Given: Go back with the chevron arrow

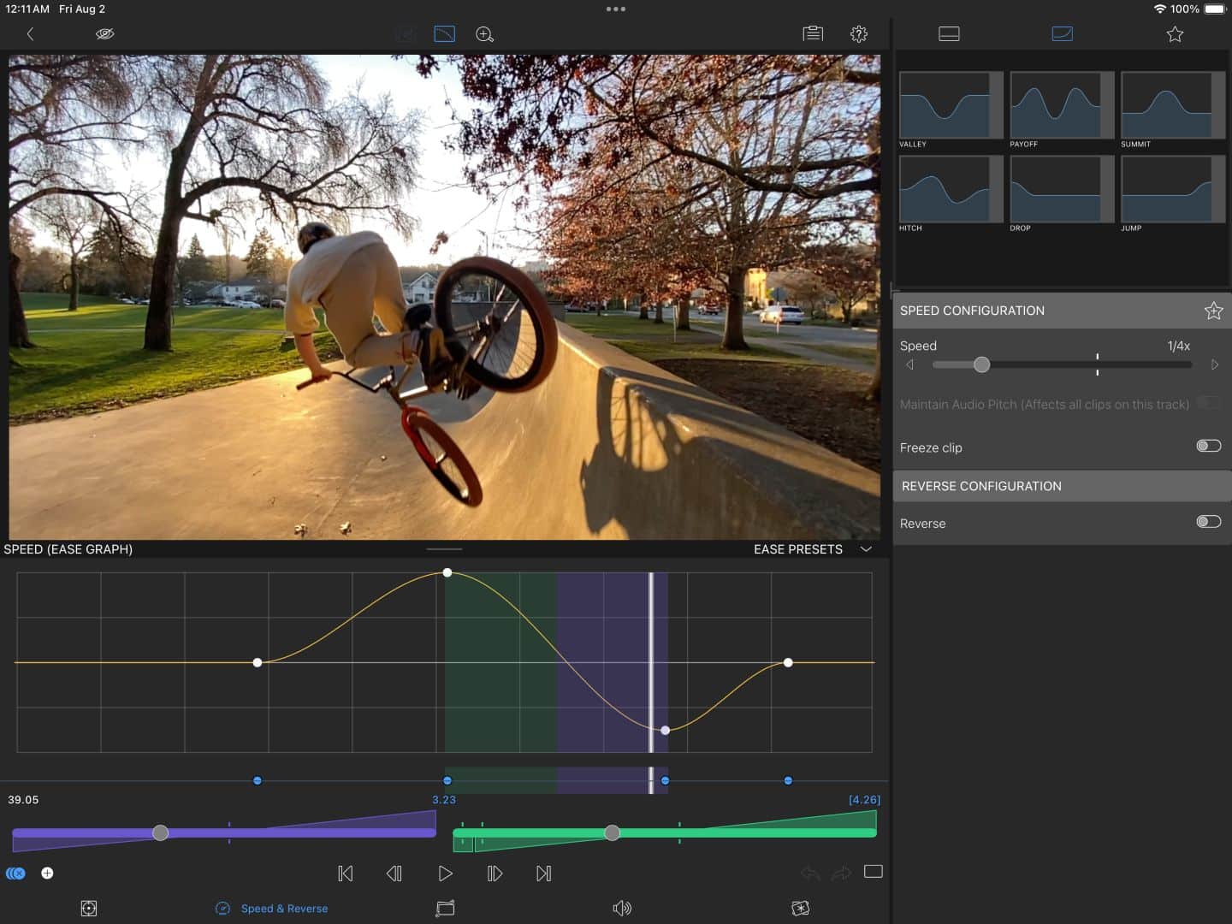Looking at the screenshot, I should (31, 34).
